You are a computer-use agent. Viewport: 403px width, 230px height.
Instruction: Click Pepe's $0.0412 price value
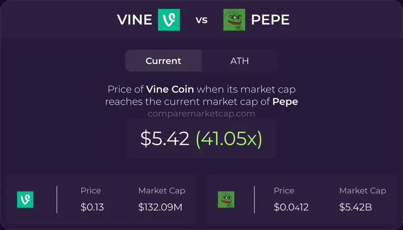click(x=291, y=207)
